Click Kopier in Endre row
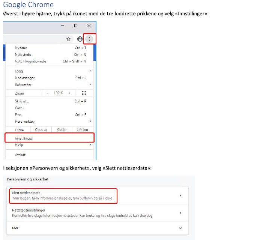The height and width of the screenshot is (245, 263). point(62,130)
